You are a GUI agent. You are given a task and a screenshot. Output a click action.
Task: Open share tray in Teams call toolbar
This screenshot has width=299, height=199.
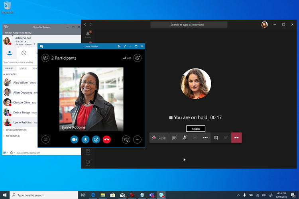pos(195,138)
